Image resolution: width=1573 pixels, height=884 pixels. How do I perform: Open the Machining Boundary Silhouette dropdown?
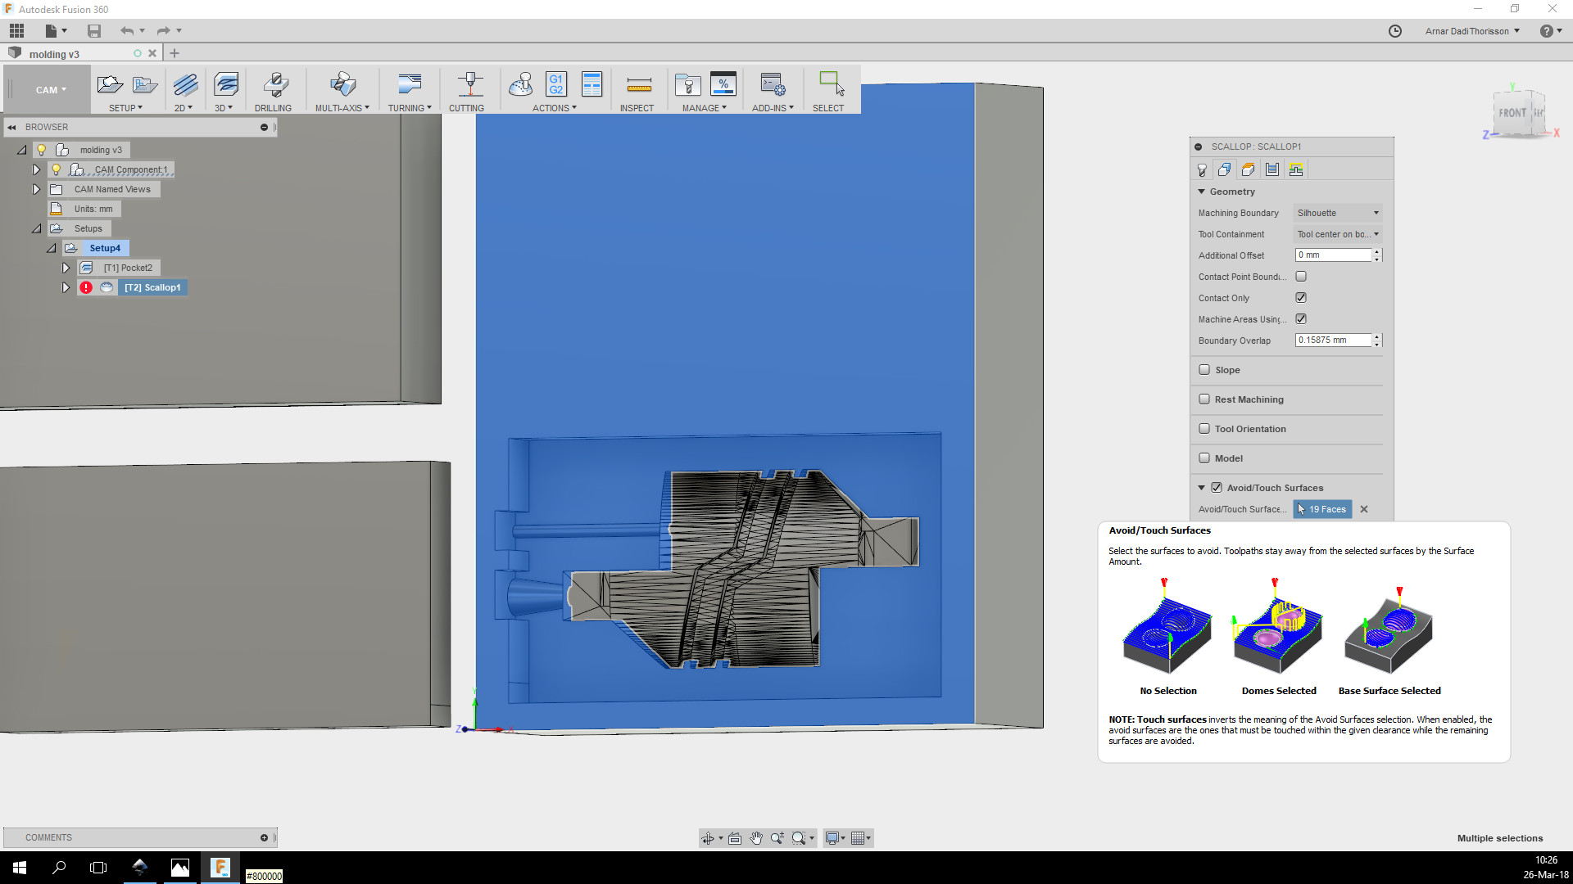pos(1337,213)
